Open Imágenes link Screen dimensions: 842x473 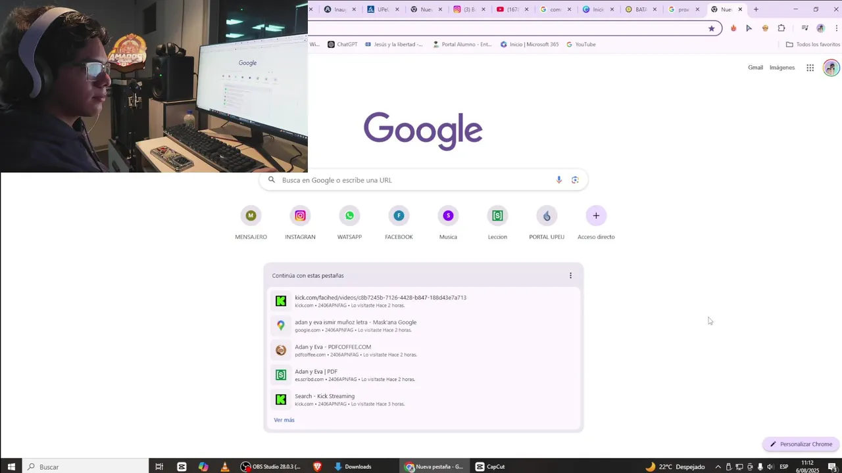click(x=782, y=68)
